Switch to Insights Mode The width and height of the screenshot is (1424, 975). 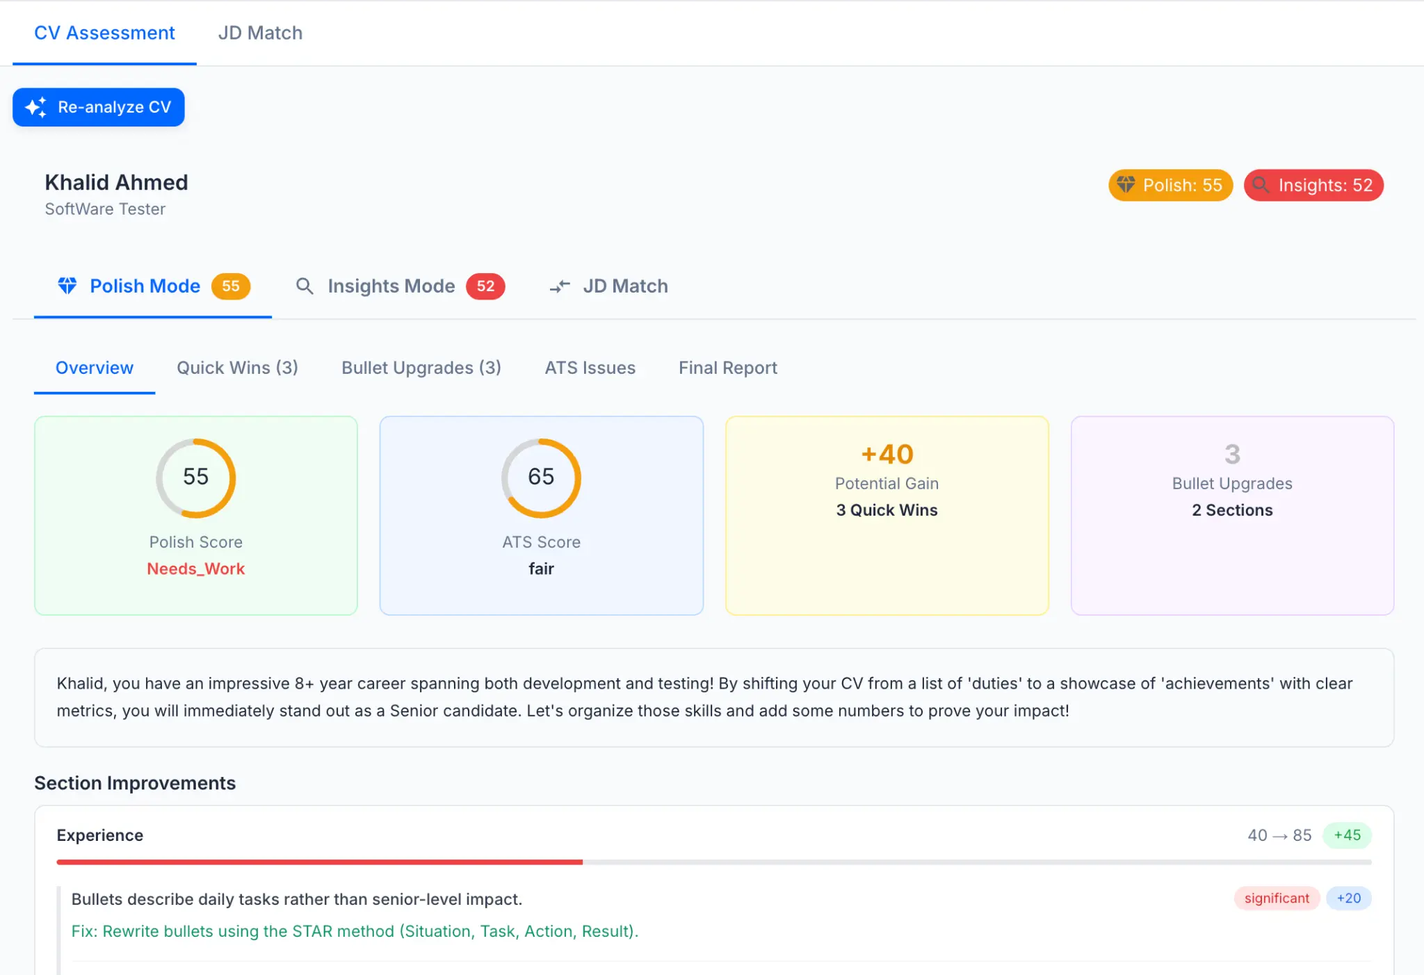(x=391, y=286)
